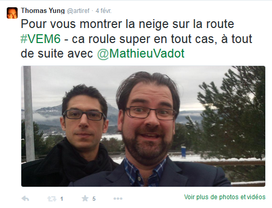Open Thomas Yung's profile avatar
Screen dimensions: 272x208
[x=12, y=13]
